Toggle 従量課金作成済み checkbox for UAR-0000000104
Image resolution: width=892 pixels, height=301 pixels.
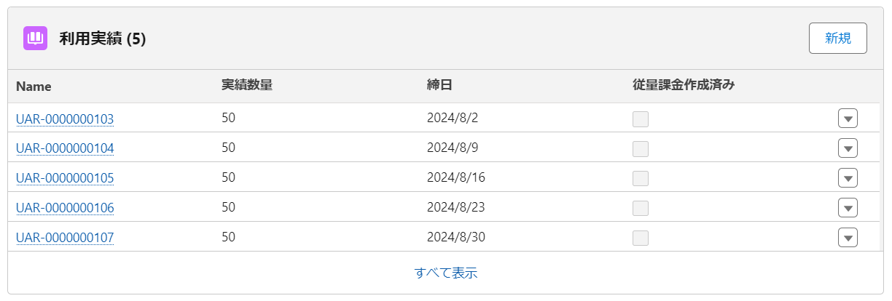[641, 149]
